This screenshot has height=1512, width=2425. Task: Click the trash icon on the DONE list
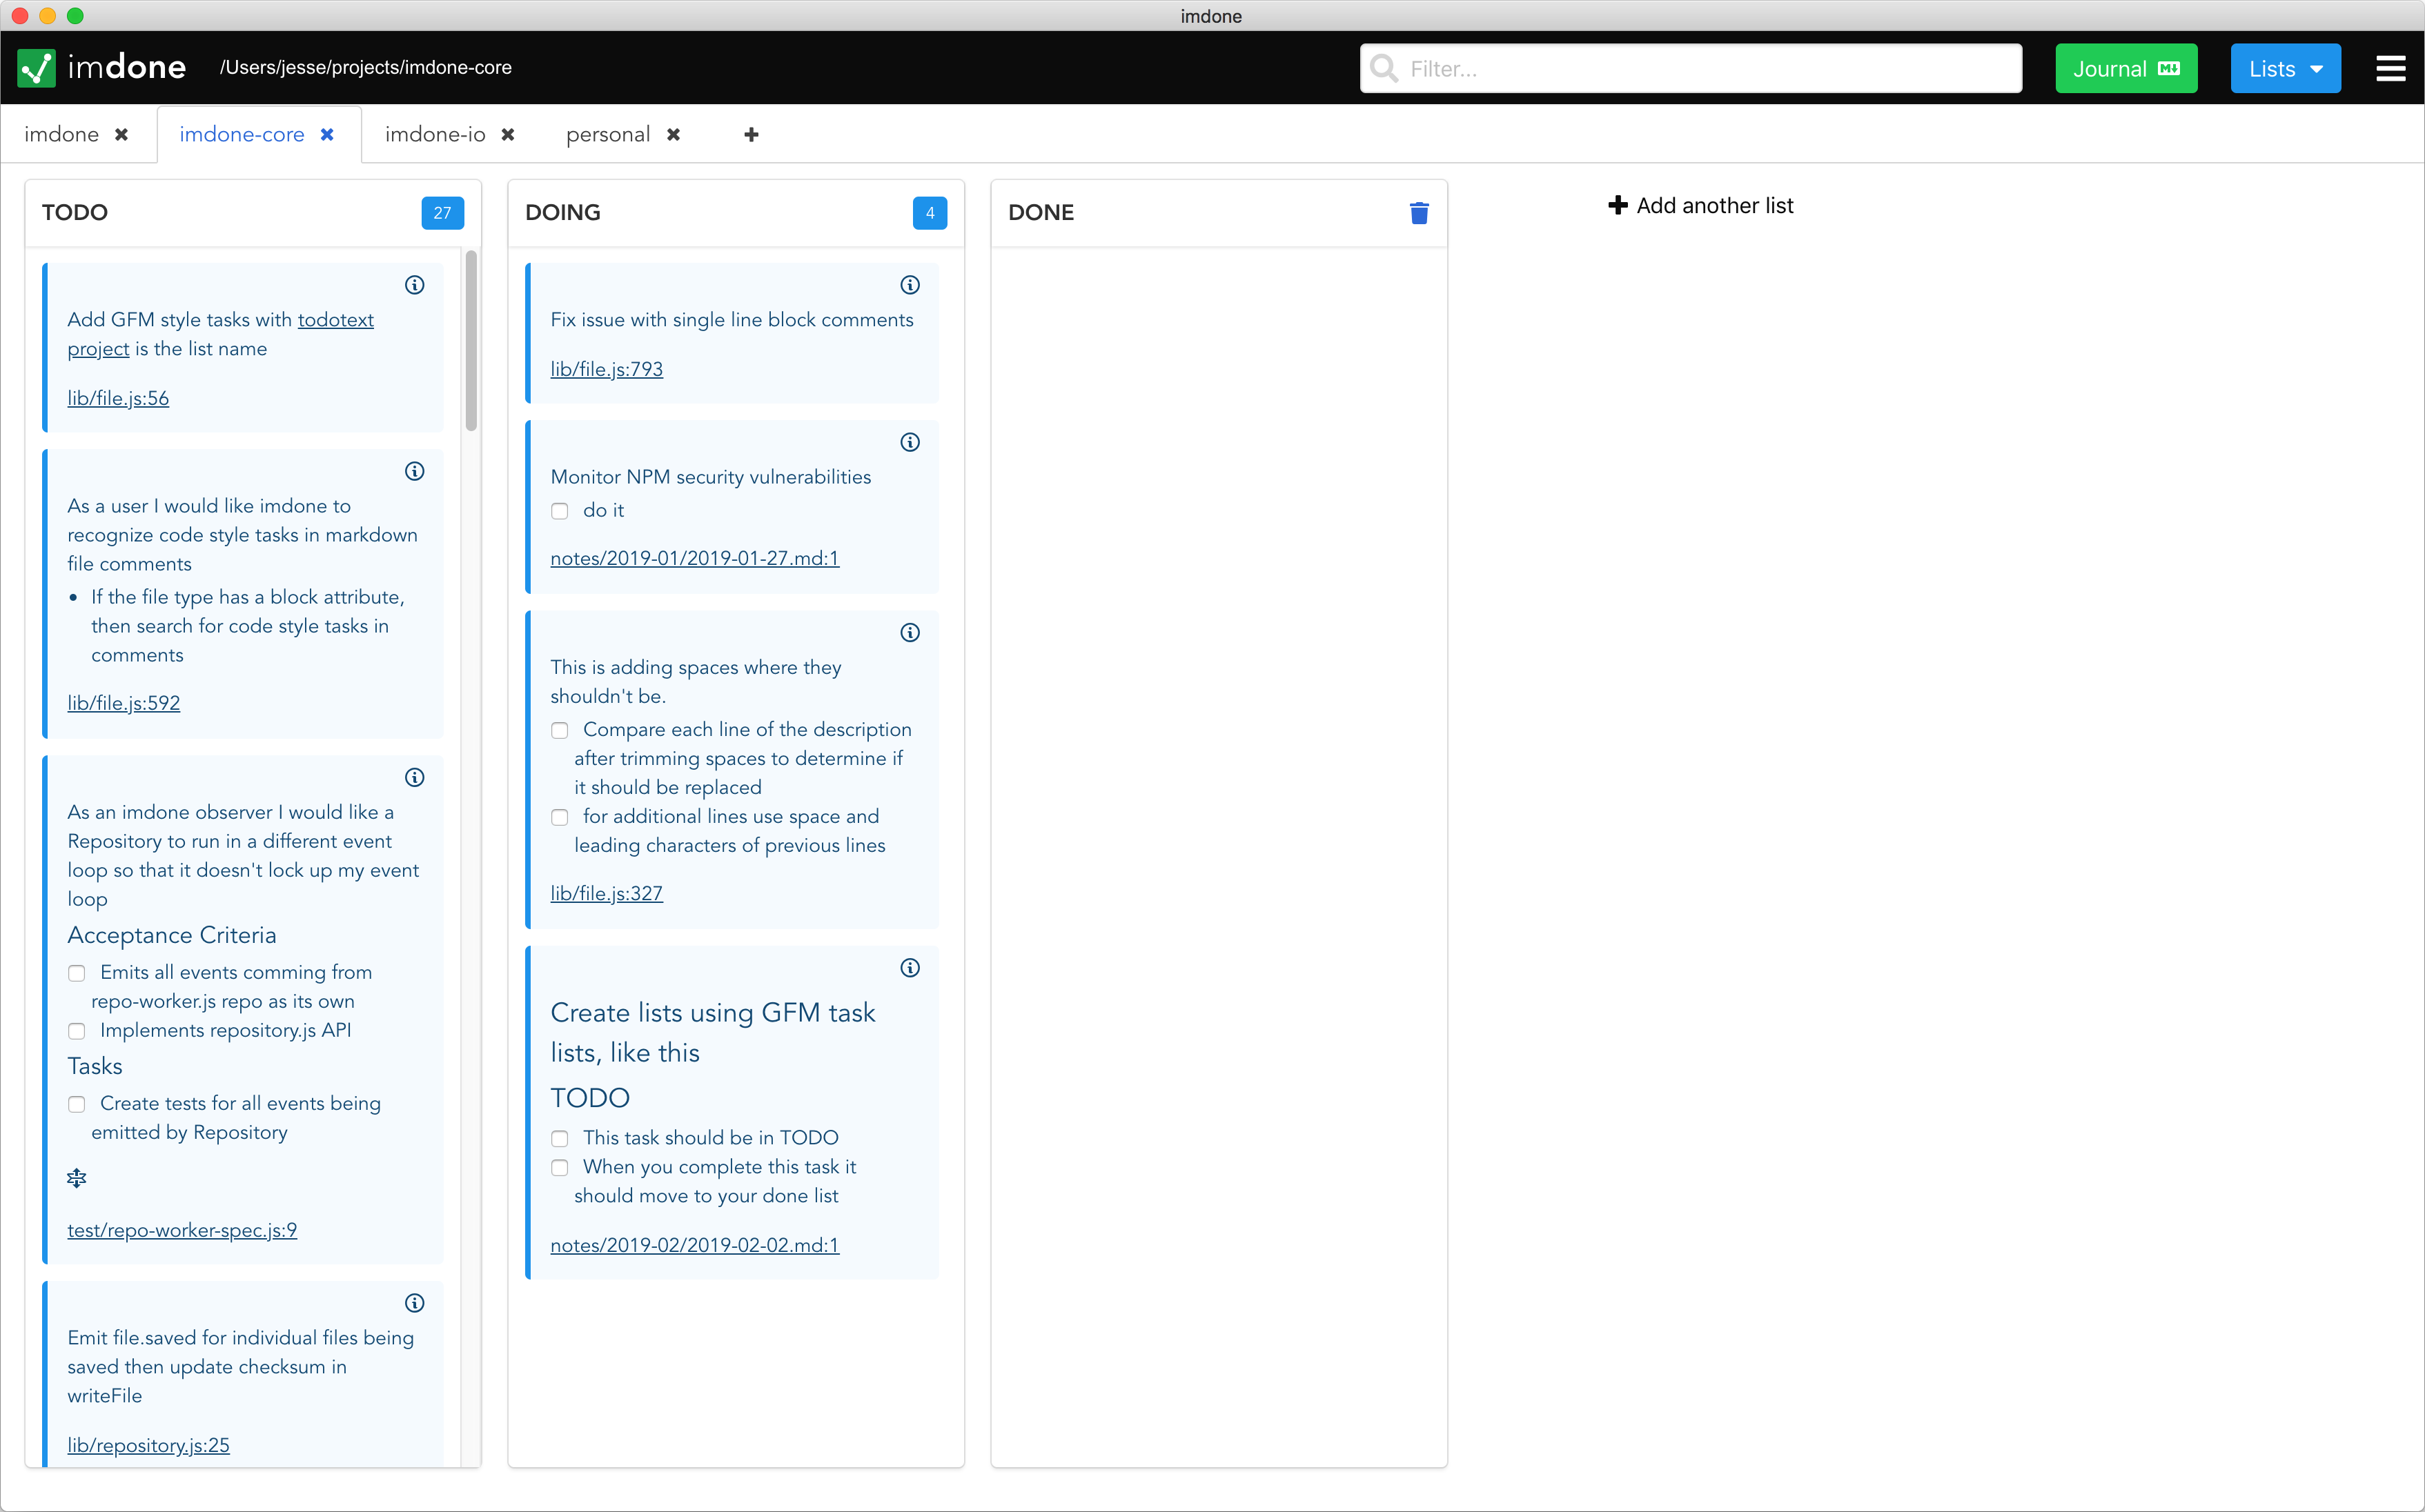1420,212
